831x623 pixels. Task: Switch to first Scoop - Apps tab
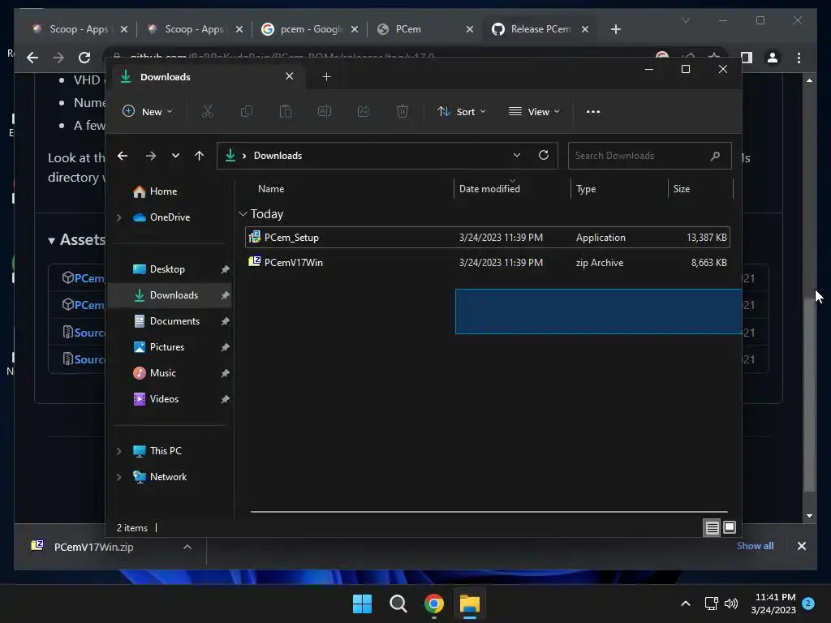click(x=80, y=29)
